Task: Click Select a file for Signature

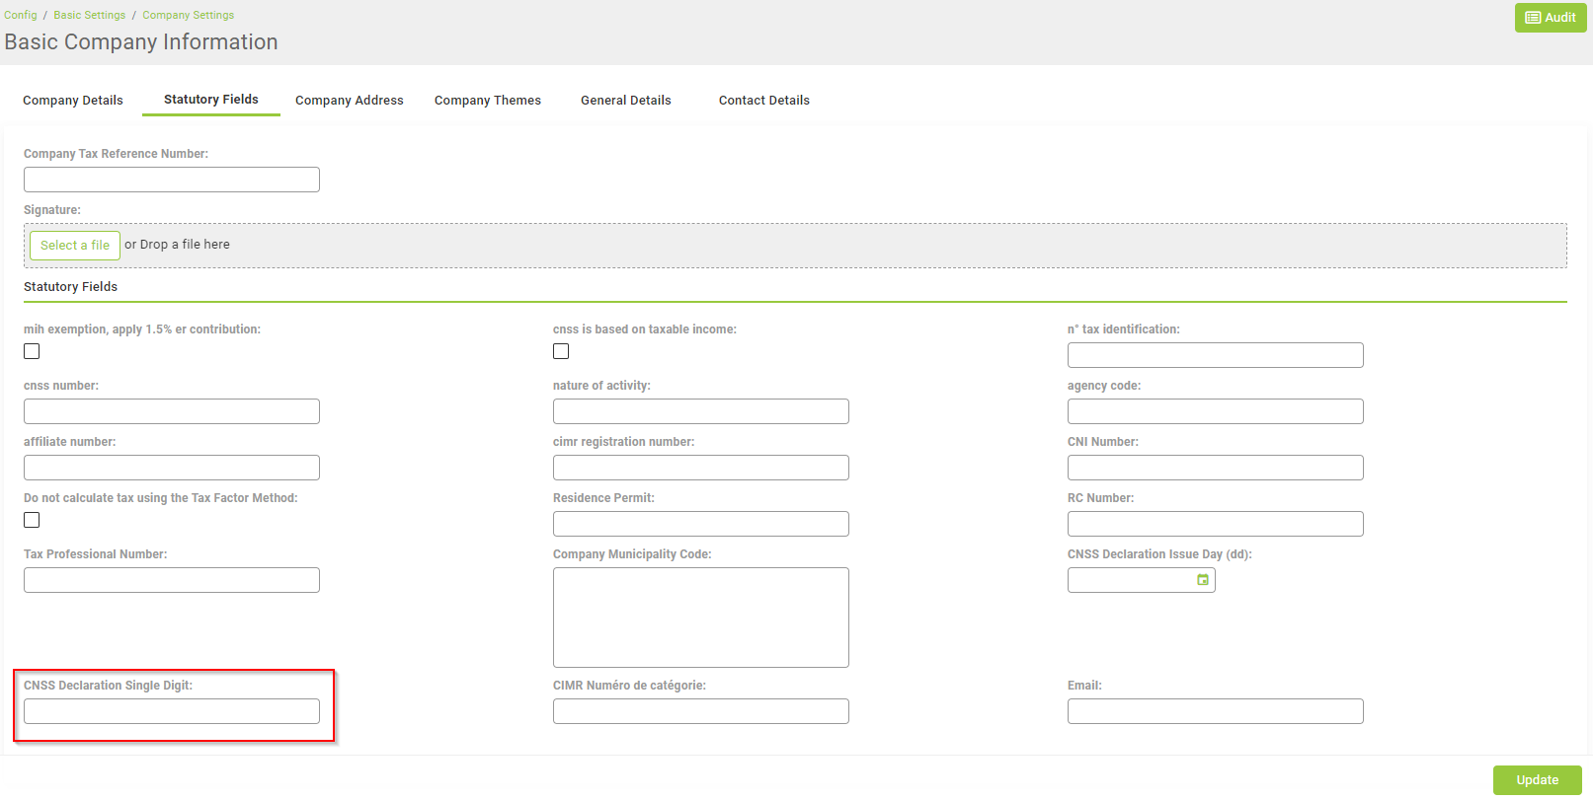Action: point(75,246)
